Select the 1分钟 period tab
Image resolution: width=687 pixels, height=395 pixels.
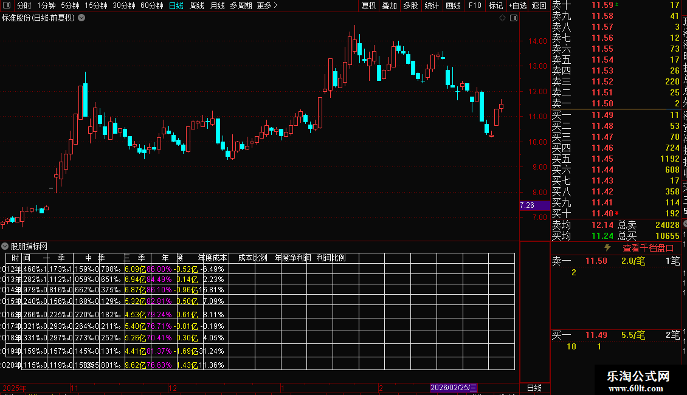point(46,5)
